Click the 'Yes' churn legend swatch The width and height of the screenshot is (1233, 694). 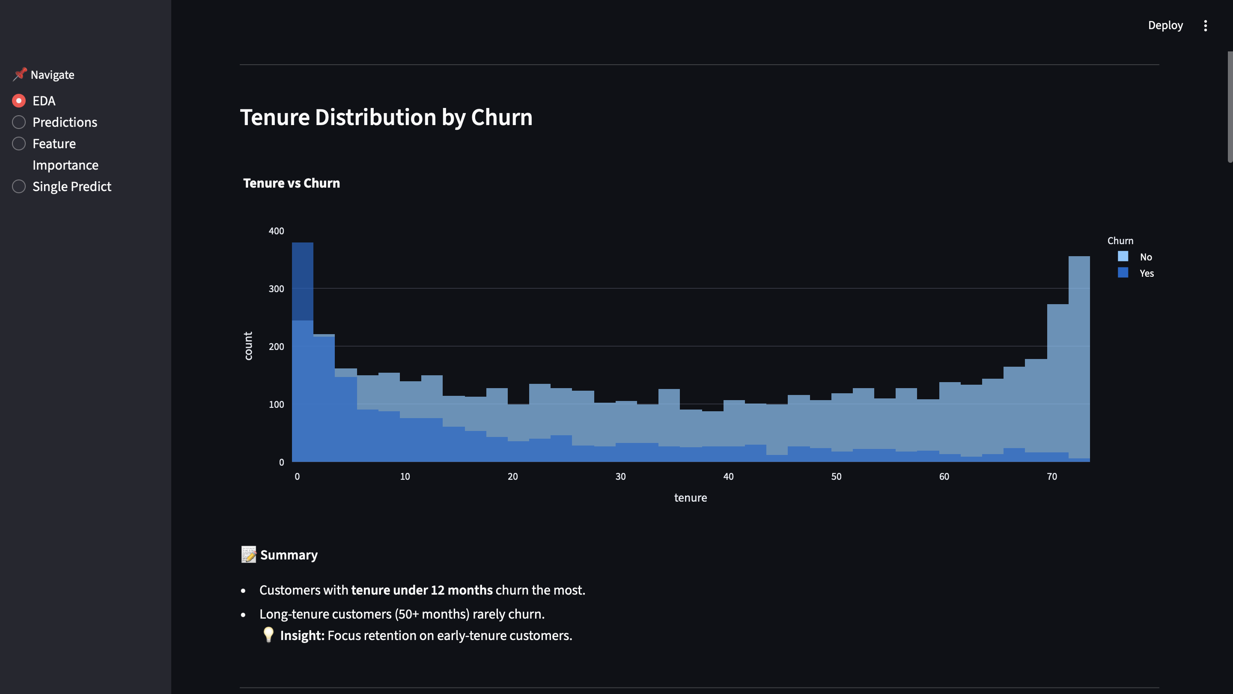tap(1123, 272)
